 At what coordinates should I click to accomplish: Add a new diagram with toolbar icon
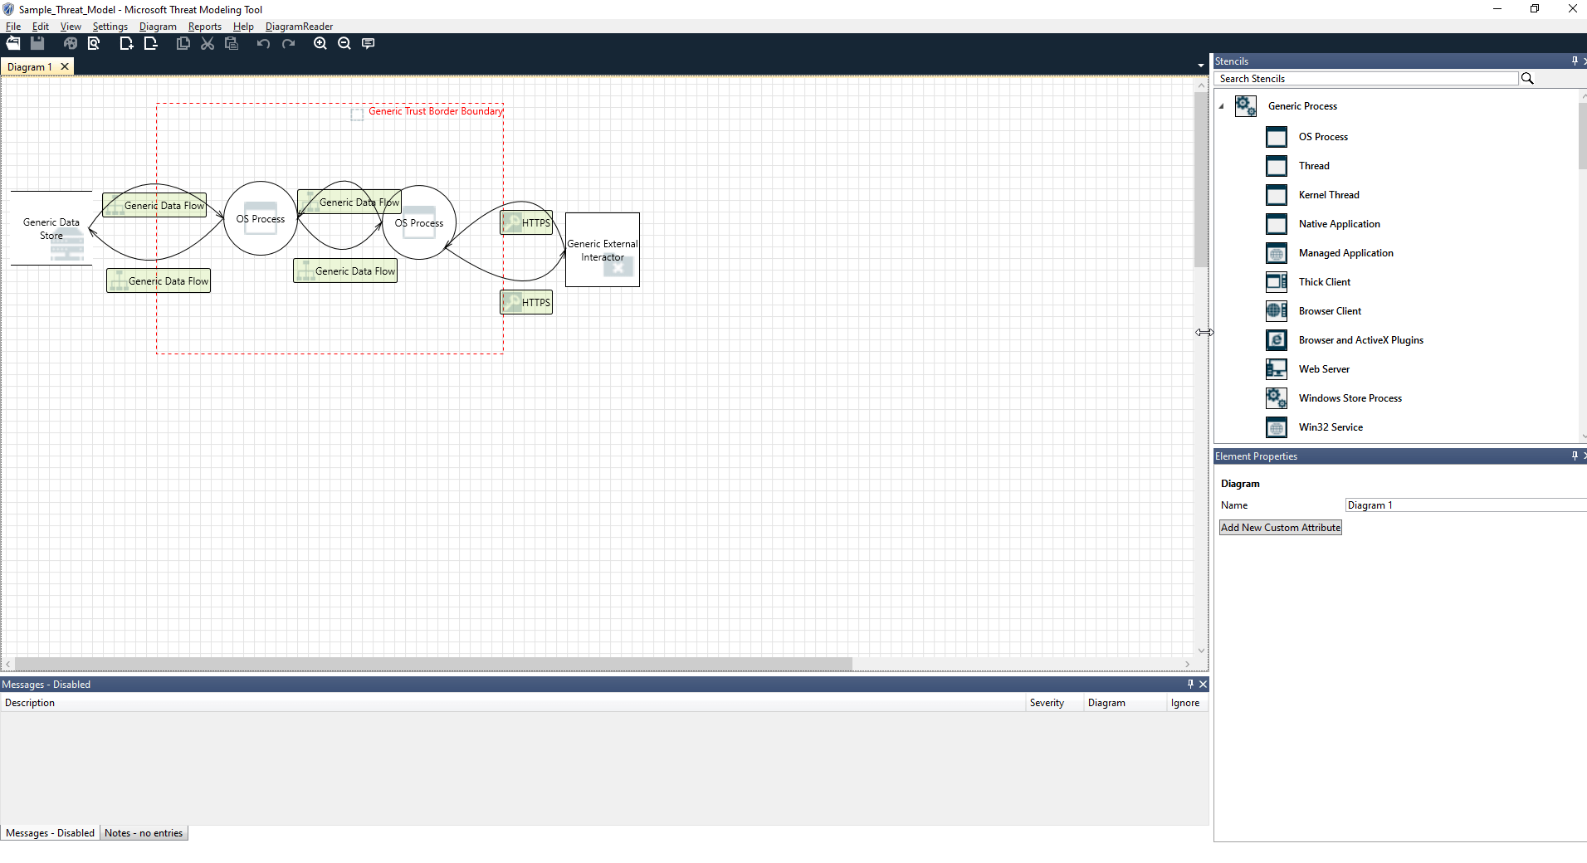[126, 43]
